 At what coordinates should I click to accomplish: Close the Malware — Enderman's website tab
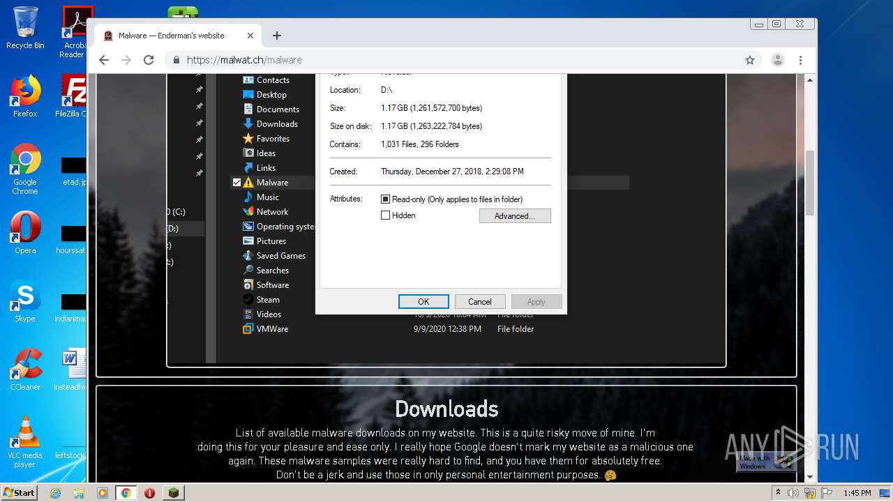(x=250, y=36)
